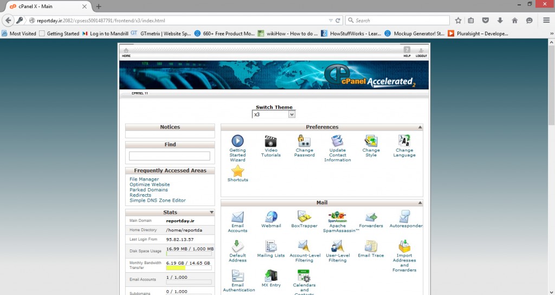Open the Change Password icon
The width and height of the screenshot is (555, 295).
point(304,141)
